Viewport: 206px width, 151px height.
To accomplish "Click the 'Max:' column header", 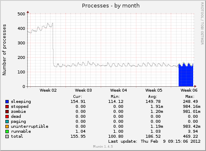I will coord(190,97).
